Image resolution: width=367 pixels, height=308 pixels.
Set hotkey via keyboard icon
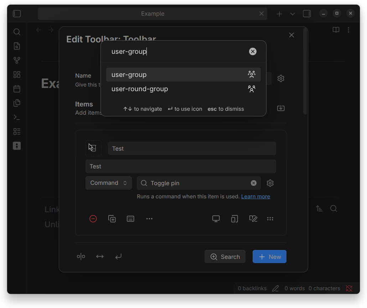tap(130, 219)
